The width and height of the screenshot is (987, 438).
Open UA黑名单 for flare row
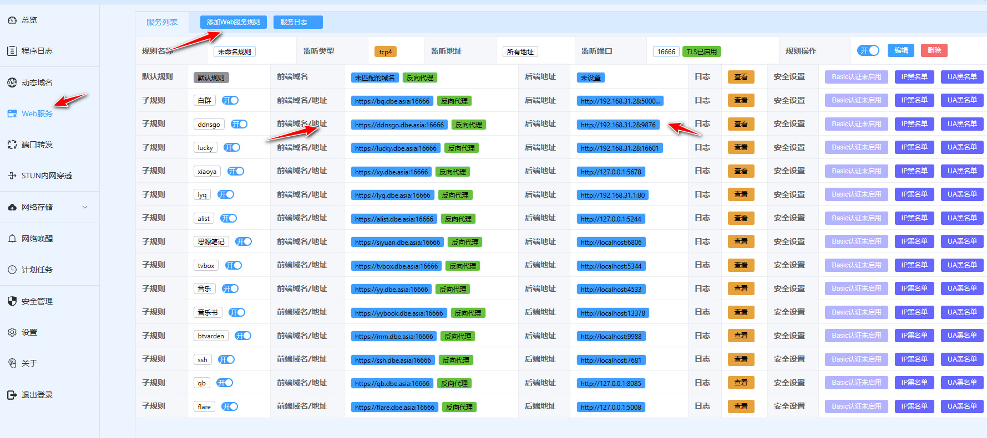click(962, 406)
